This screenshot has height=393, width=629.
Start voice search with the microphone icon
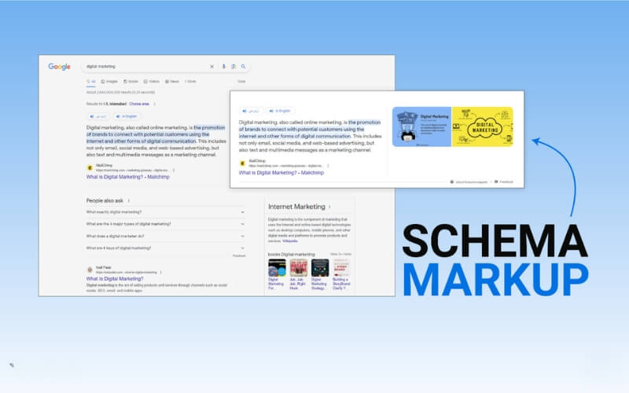223,67
